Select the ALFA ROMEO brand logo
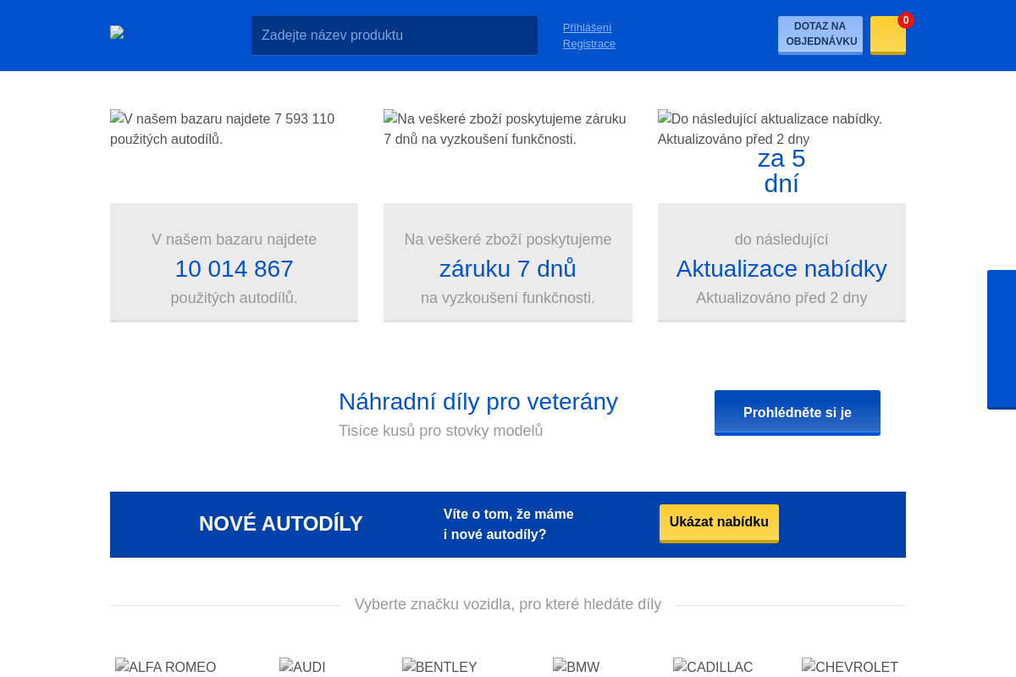This screenshot has height=677, width=1016. point(166,667)
